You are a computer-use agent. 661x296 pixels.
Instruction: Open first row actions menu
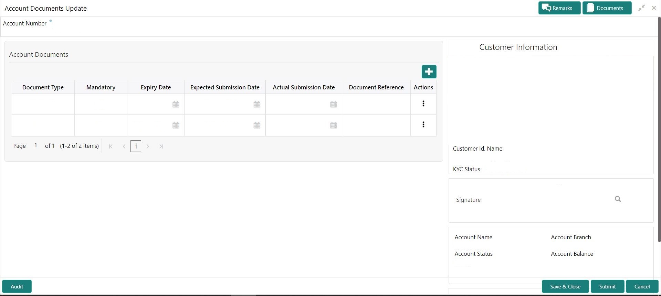pos(423,103)
